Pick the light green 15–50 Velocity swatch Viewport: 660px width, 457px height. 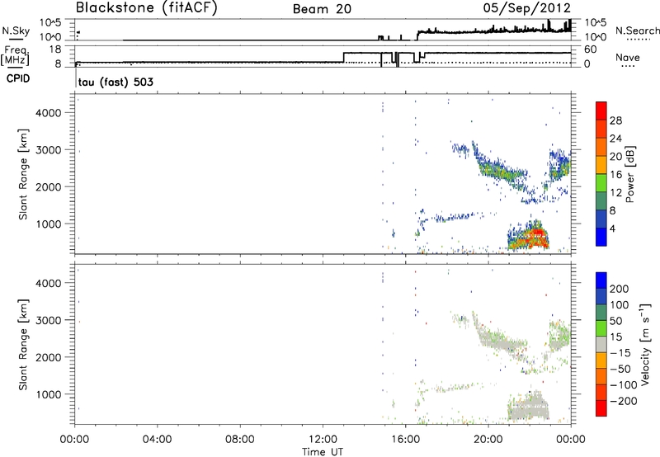601,328
